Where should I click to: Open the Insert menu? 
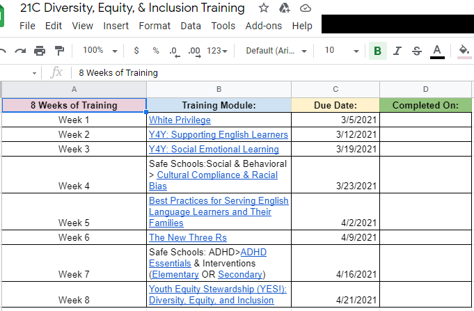pos(116,26)
